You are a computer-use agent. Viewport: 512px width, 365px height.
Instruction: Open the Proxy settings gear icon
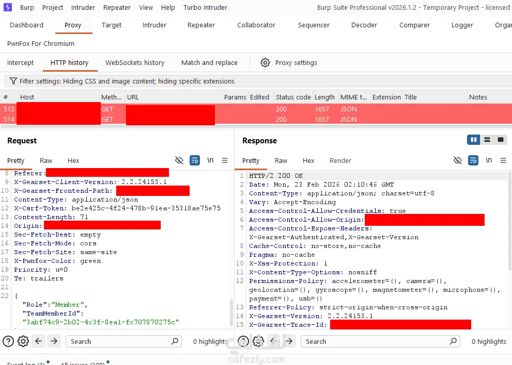pyautogui.click(x=265, y=62)
